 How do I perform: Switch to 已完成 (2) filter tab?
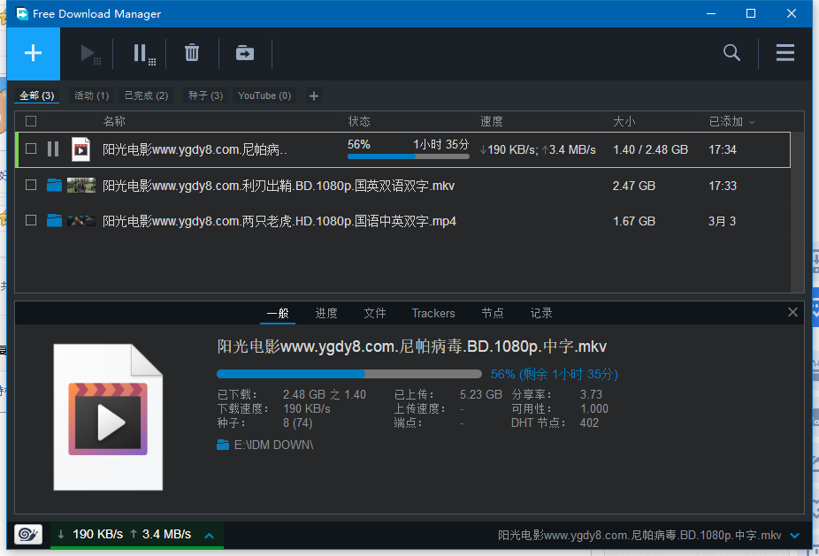click(146, 95)
